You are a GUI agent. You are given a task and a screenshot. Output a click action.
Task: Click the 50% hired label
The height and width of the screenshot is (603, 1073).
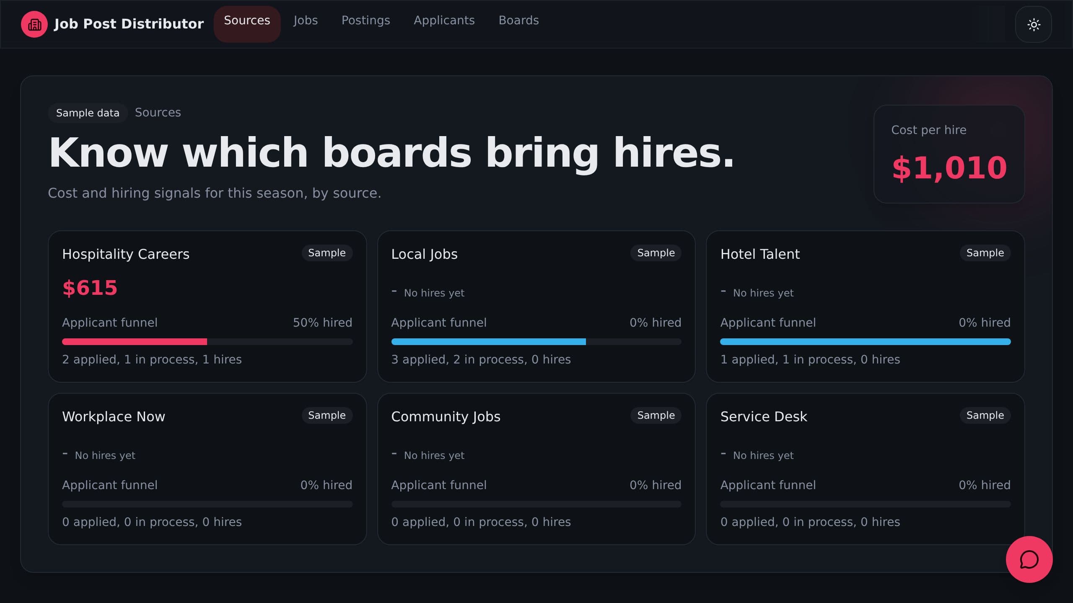pos(322,322)
